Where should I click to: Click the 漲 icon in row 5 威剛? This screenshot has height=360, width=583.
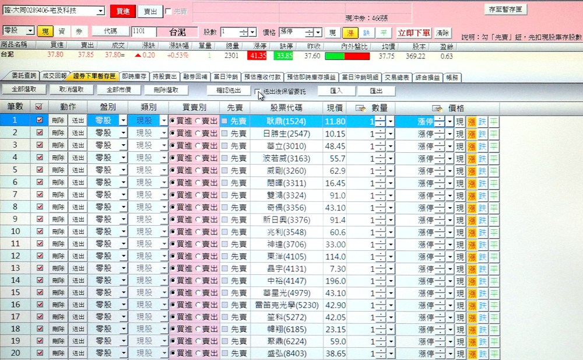coord(472,171)
